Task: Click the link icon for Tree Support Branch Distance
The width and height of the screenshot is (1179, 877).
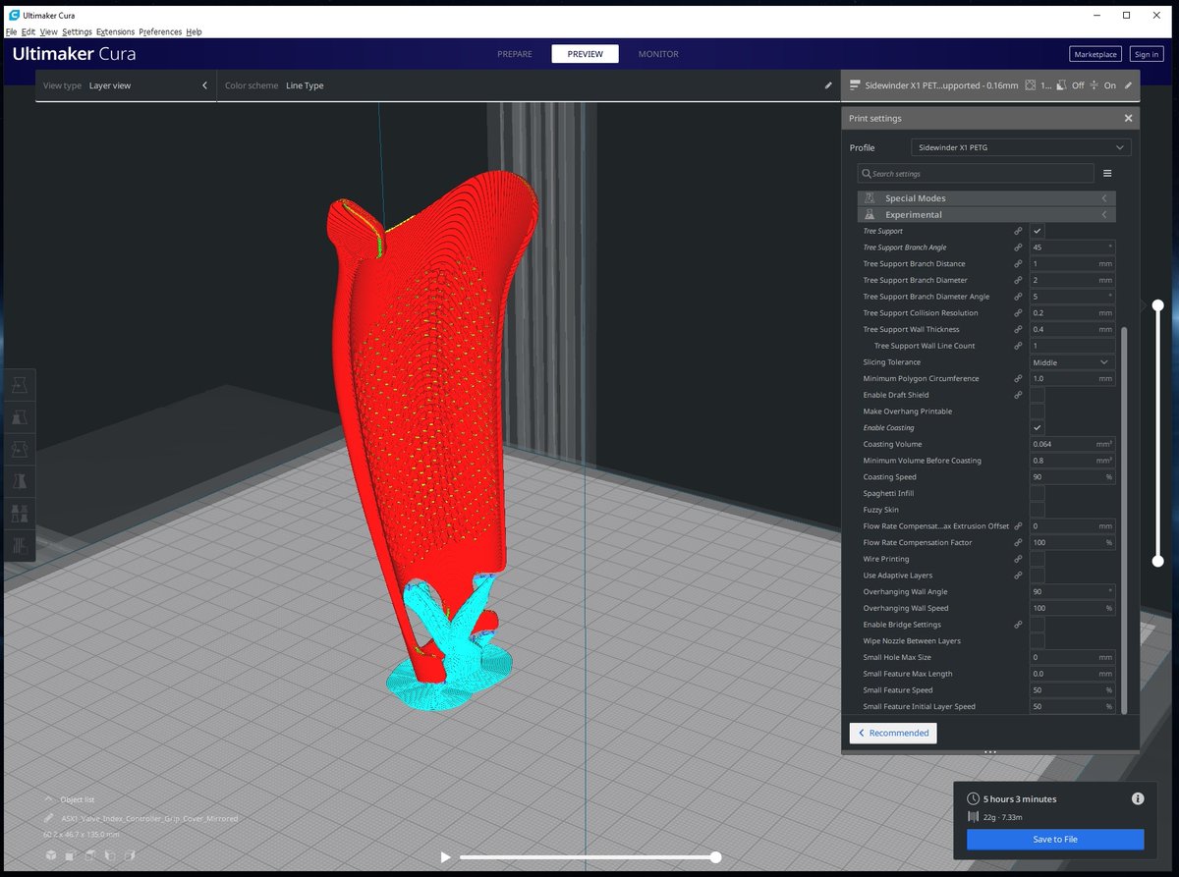Action: pyautogui.click(x=1018, y=264)
